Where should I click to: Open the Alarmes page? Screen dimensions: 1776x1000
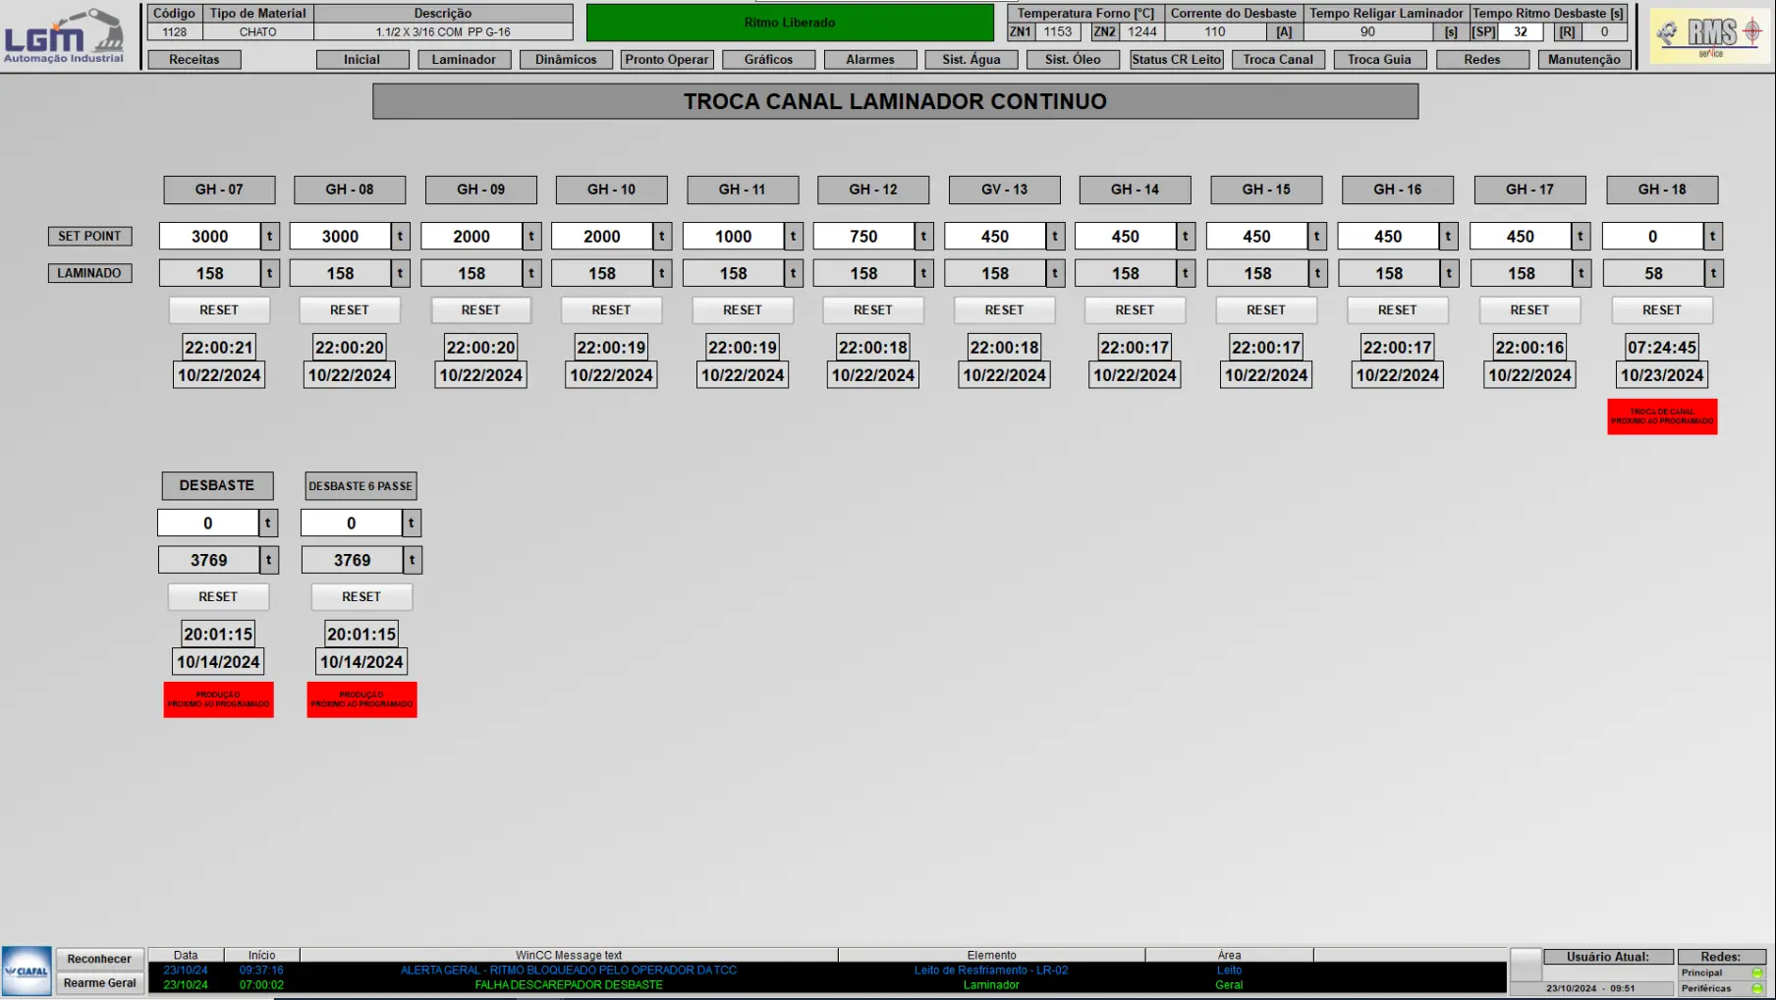[x=869, y=60]
